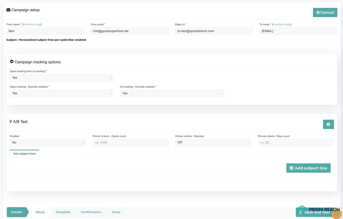Select the Winner criteria Operator dropdown

click(x=213, y=142)
